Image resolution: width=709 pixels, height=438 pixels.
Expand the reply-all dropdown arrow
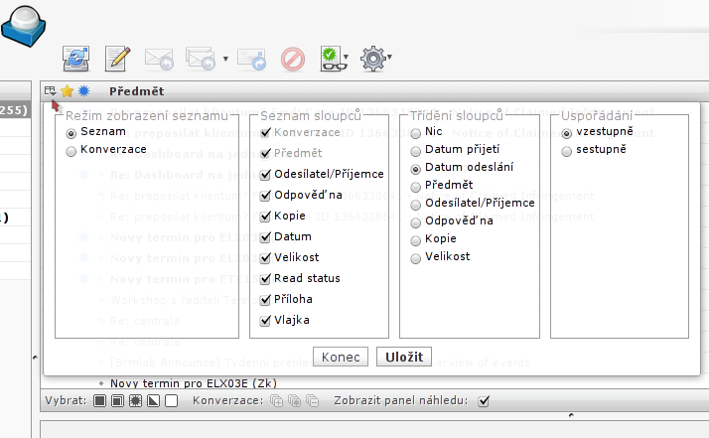pos(225,59)
